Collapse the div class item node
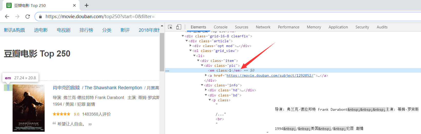This screenshot has width=421, height=134. (198, 61)
